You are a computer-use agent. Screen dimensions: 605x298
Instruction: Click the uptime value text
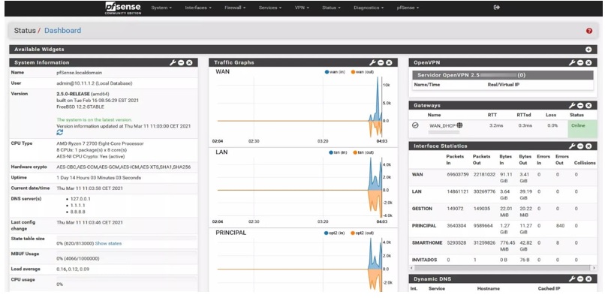point(99,178)
